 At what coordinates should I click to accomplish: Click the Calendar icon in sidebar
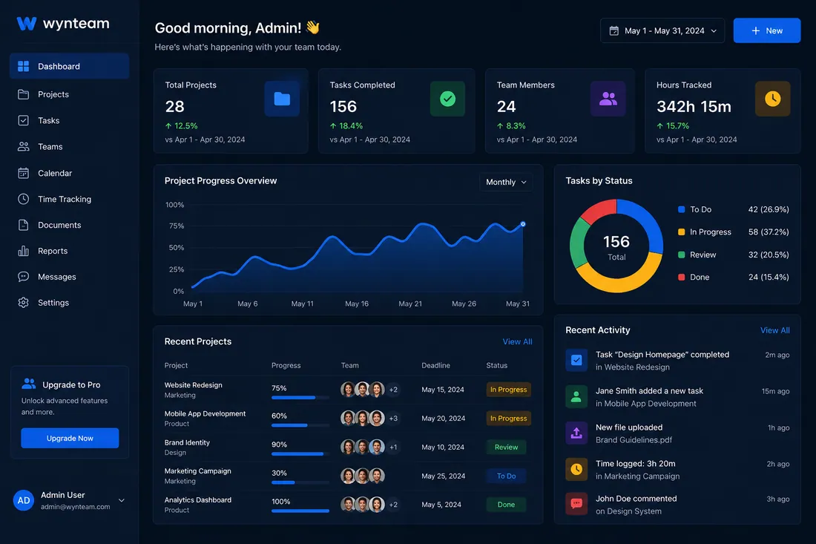pyautogui.click(x=24, y=173)
